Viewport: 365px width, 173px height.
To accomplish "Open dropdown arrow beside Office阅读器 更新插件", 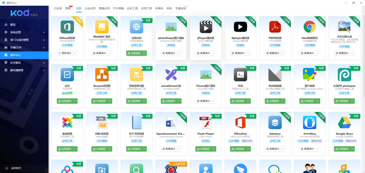I will (x=75, y=53).
